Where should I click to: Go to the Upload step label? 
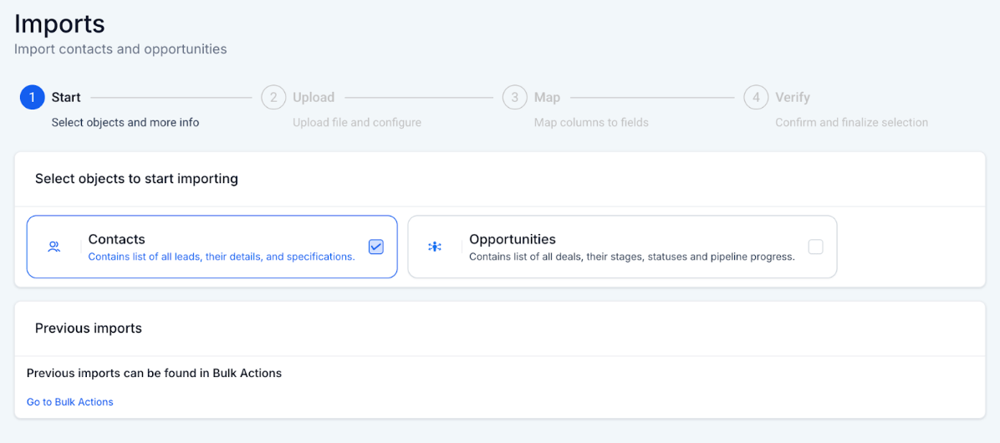pyautogui.click(x=314, y=98)
